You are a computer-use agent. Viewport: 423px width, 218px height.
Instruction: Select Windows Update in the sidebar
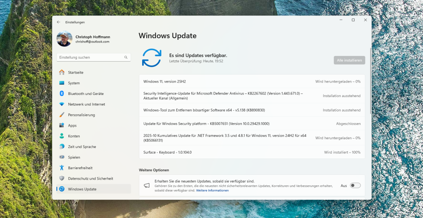62,189
